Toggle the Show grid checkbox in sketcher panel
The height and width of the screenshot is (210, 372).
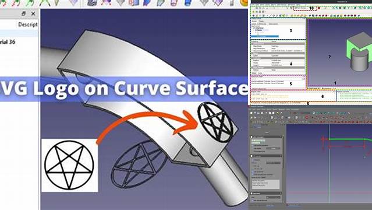[253, 160]
